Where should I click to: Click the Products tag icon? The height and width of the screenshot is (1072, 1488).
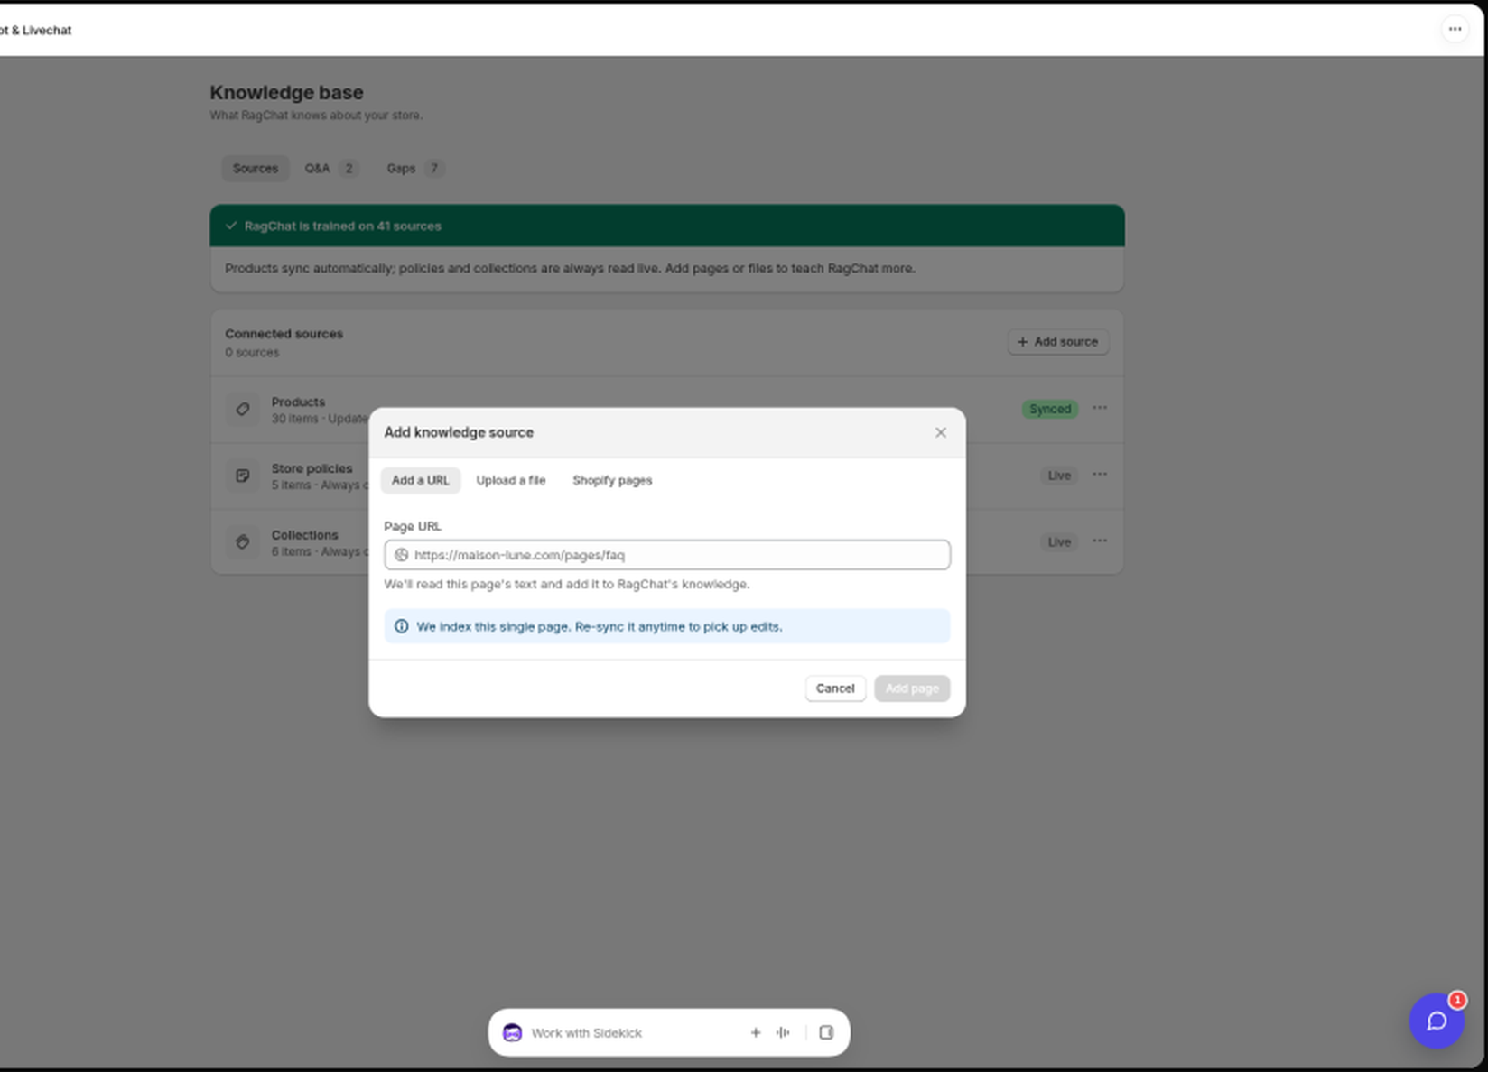pyautogui.click(x=243, y=409)
